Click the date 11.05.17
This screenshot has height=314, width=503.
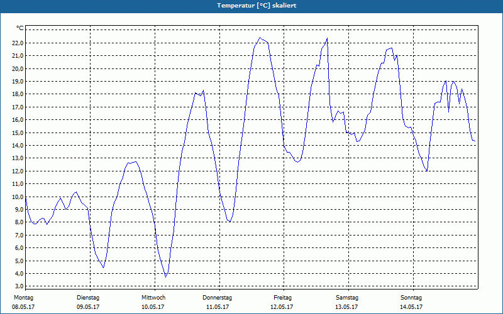point(218,307)
